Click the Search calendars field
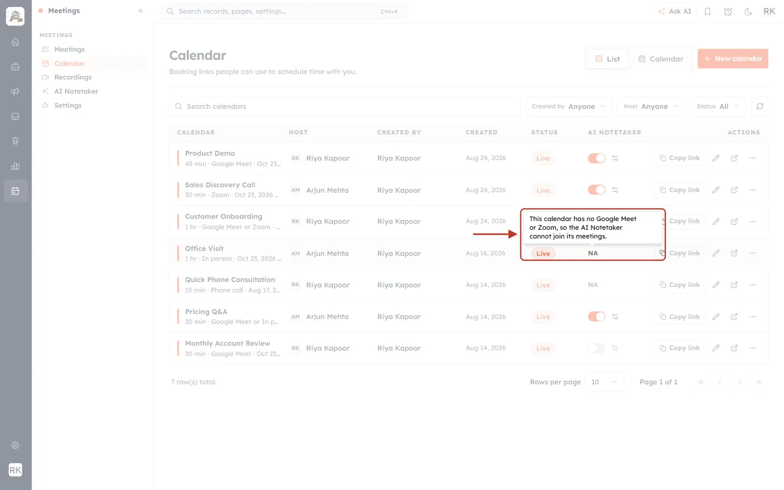The image size is (784, 490). point(345,106)
